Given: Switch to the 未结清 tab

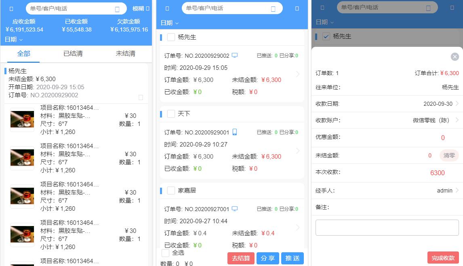Looking at the screenshot, I should coord(125,54).
